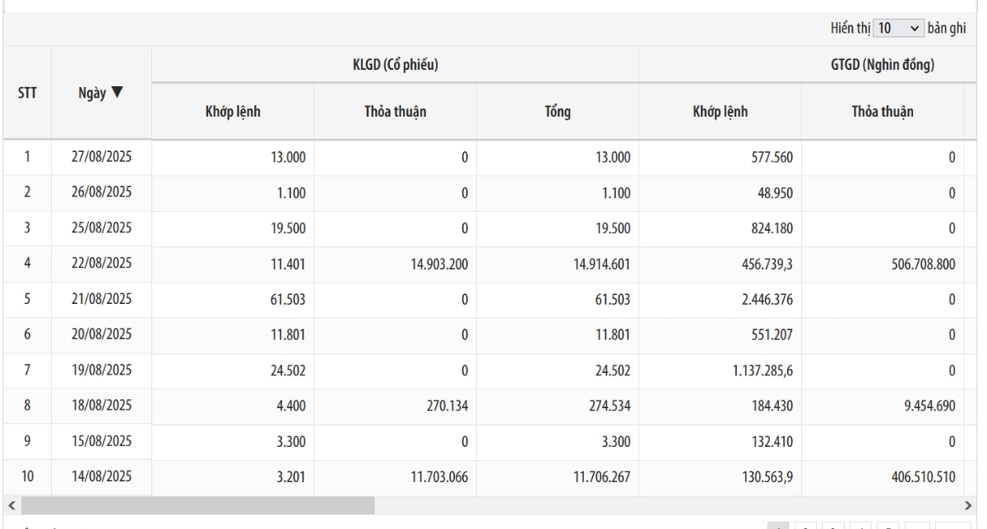Select the date cell 22/08/2025

click(x=101, y=264)
